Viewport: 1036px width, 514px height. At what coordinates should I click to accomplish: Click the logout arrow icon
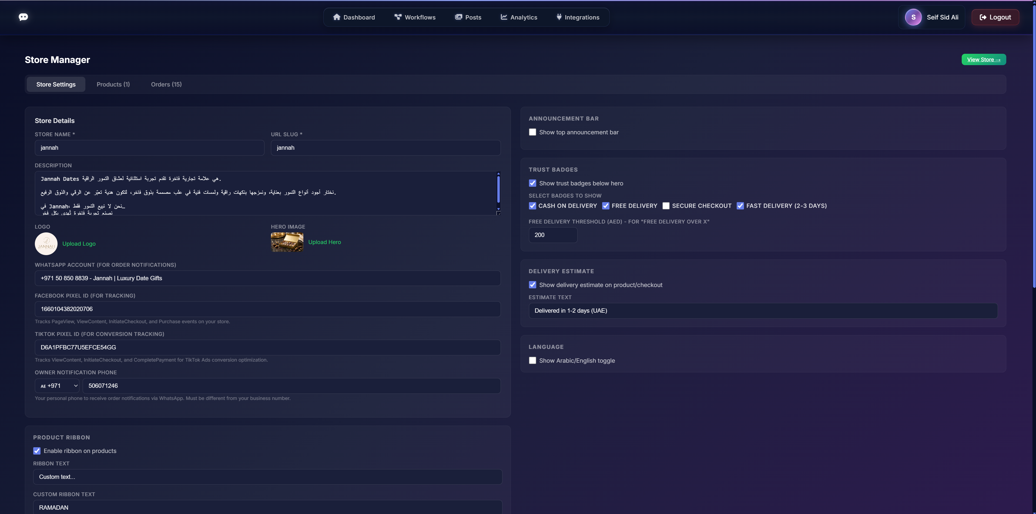point(983,17)
